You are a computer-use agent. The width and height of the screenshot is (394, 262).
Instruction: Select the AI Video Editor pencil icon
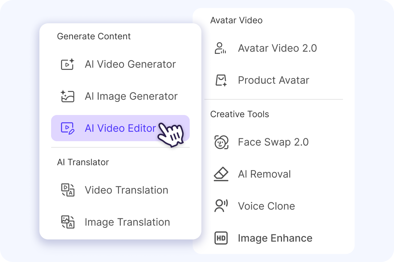click(67, 128)
